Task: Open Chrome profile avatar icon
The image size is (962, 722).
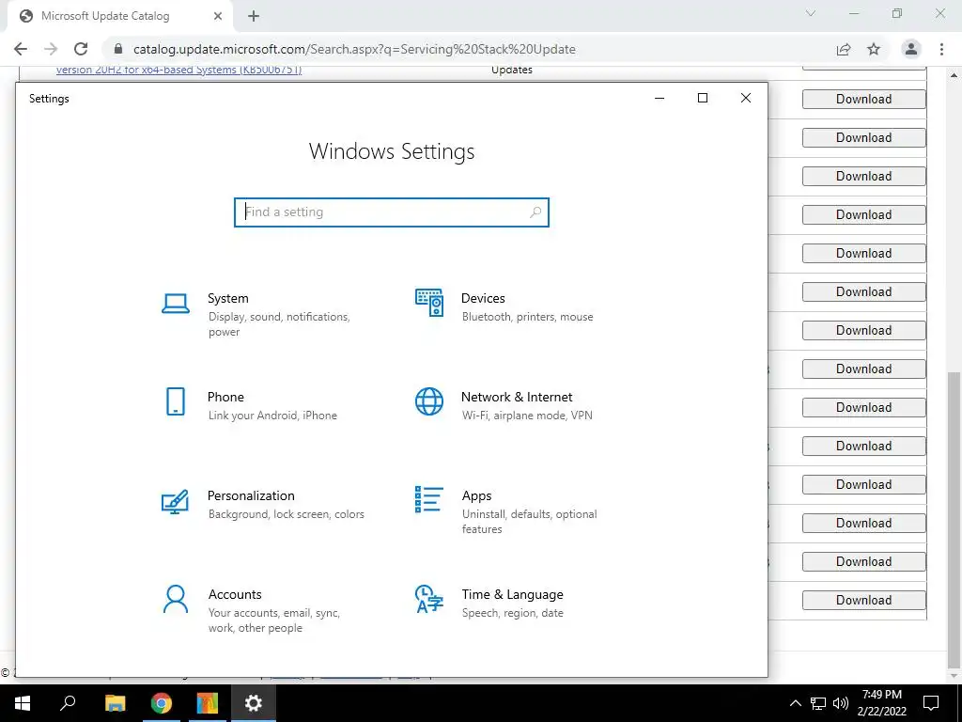Action: 911,49
